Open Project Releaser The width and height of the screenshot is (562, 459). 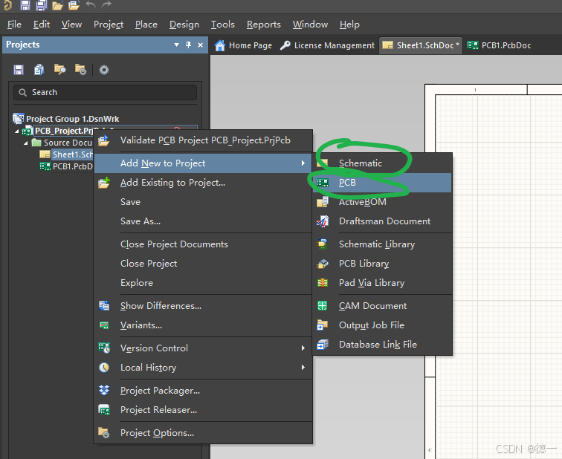coord(203,409)
